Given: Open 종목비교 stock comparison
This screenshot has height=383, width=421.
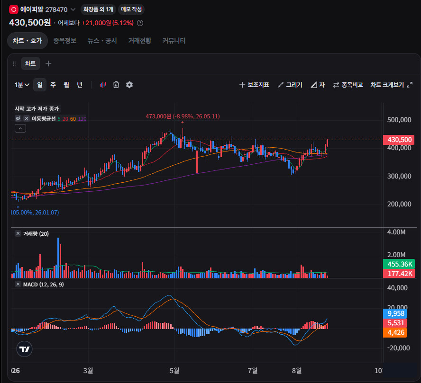Looking at the screenshot, I should [348, 85].
